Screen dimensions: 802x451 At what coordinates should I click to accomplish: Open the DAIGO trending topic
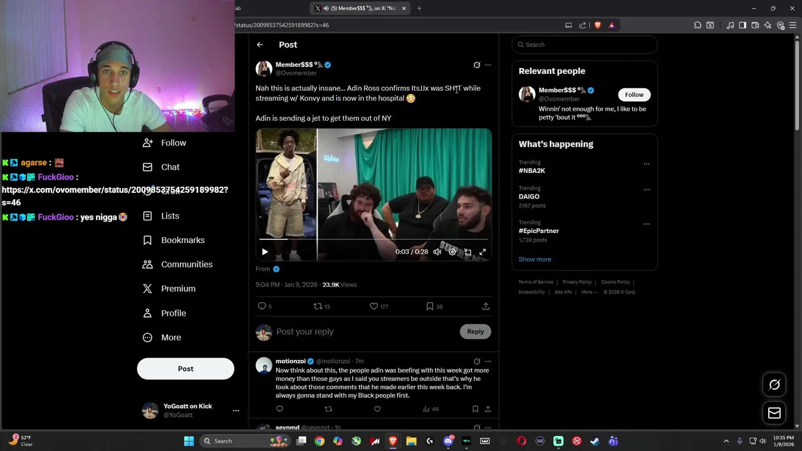pyautogui.click(x=529, y=197)
